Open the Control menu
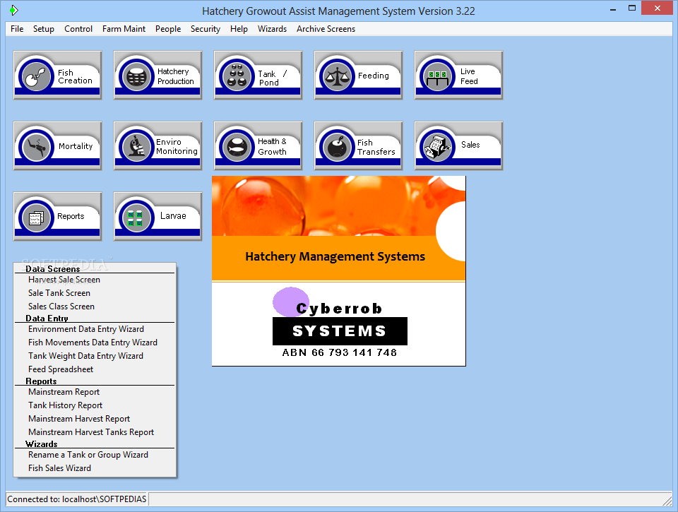 coord(78,29)
